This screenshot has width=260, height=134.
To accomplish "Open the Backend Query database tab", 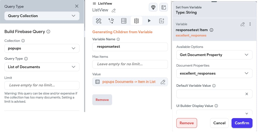I will pyautogui.click(x=124, y=21).
